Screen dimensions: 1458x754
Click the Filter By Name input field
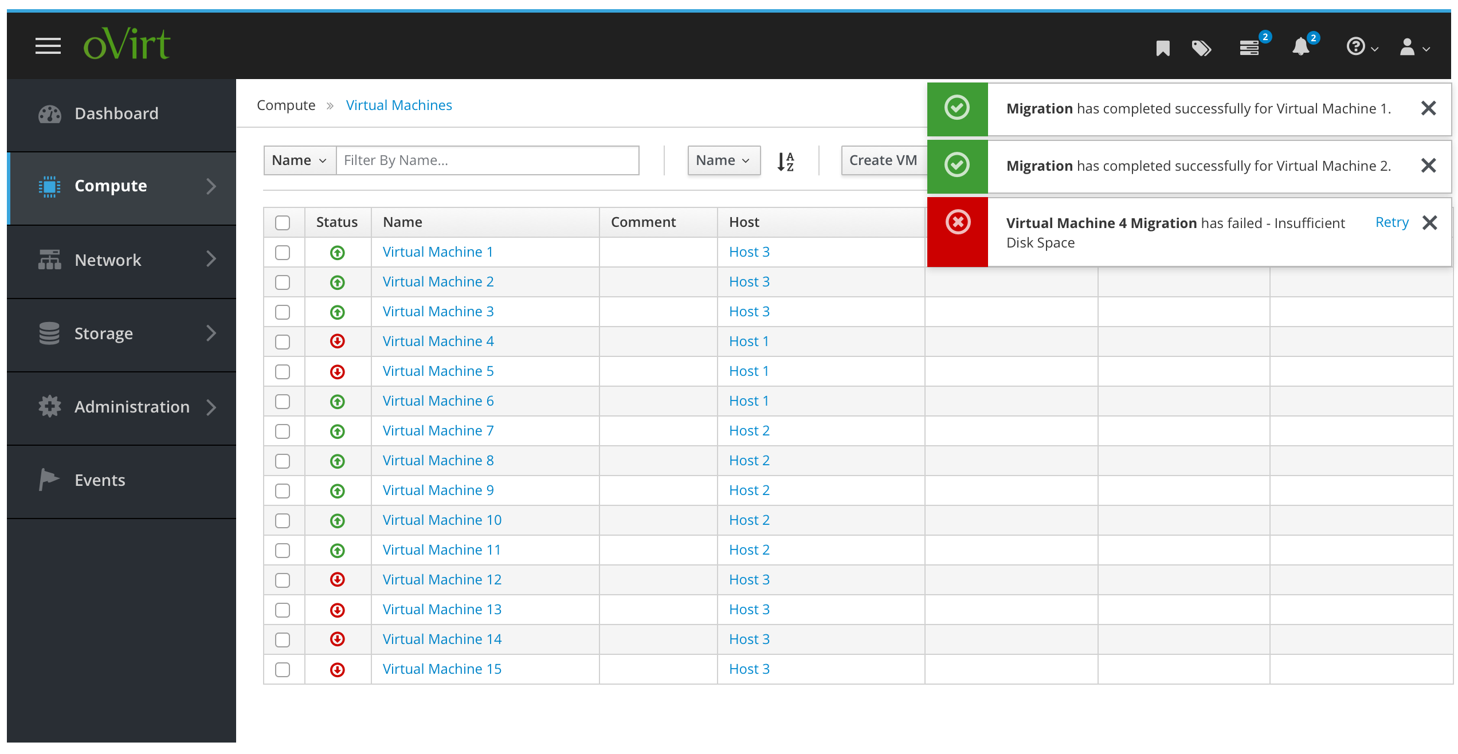coord(487,160)
